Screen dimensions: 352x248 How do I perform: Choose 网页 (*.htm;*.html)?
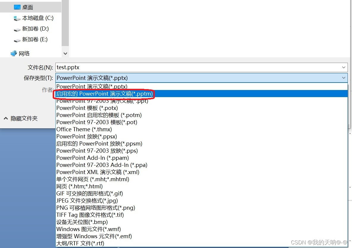click(202, 187)
